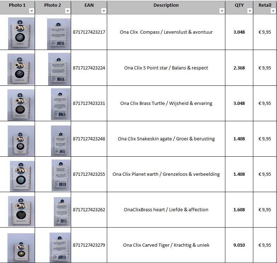Viewport: 277px width, 263px height.
Task: Select the Brass heart front photo
Action: pos(21,211)
